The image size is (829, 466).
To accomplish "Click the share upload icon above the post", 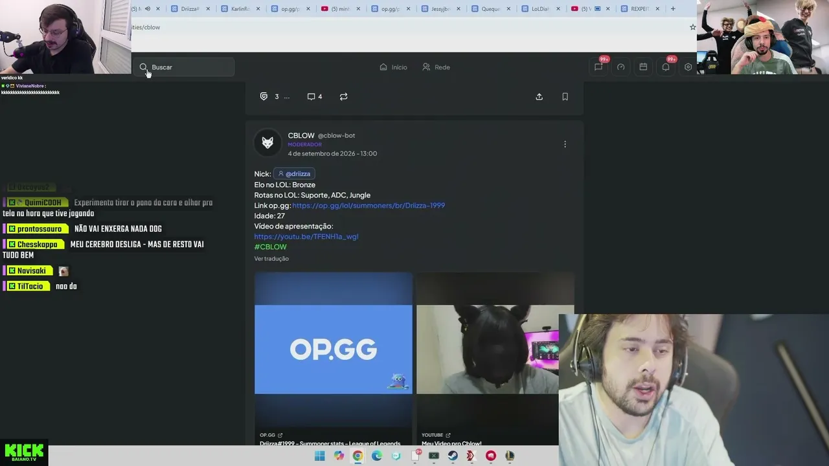I will click(x=539, y=96).
